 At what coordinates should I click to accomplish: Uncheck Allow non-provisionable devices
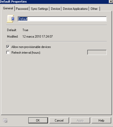click(8, 47)
